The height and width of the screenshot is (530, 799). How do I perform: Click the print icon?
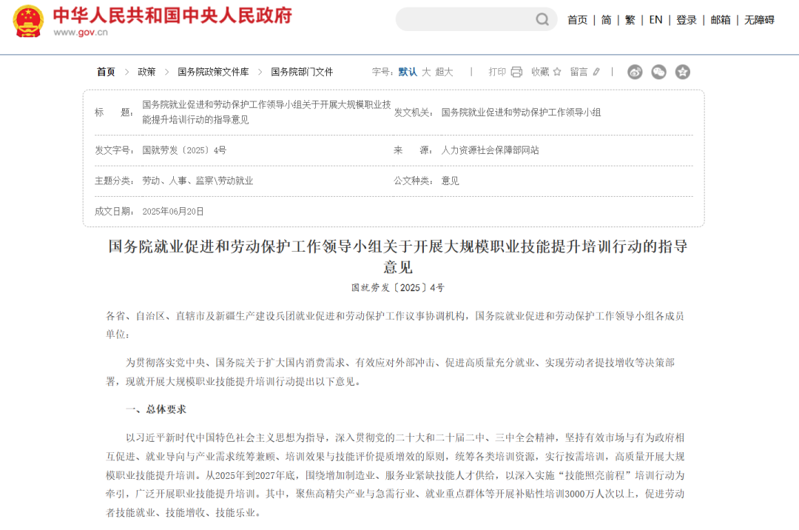click(x=516, y=72)
